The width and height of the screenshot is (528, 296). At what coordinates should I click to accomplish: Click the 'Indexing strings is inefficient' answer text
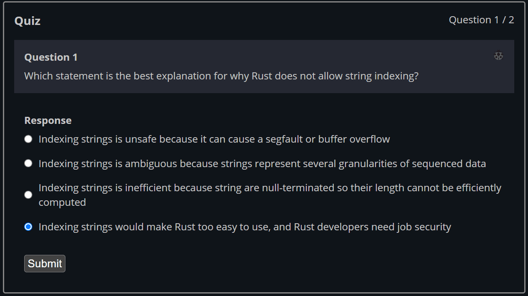click(270, 188)
